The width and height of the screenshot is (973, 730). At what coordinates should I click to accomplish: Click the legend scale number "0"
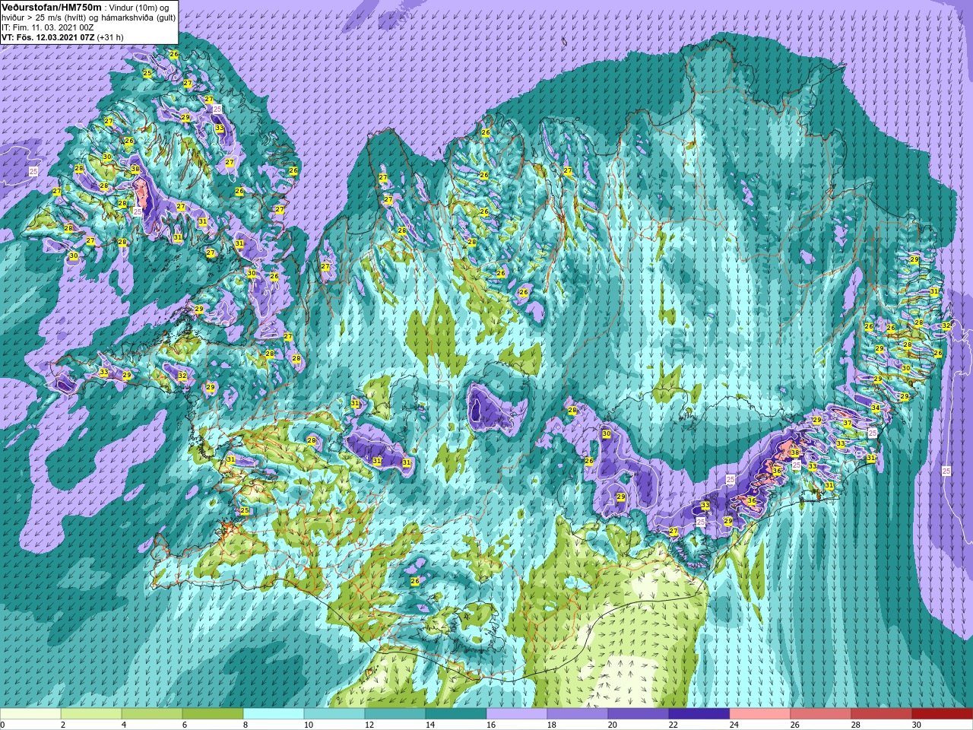coord(2,725)
